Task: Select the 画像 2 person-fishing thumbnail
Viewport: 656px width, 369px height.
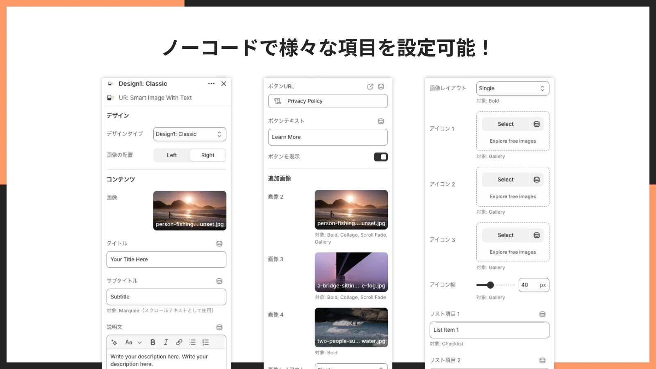Action: 351,210
